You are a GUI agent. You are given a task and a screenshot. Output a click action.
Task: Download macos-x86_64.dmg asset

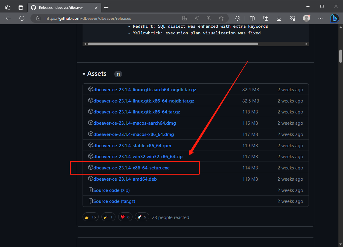pyautogui.click(x=134, y=134)
